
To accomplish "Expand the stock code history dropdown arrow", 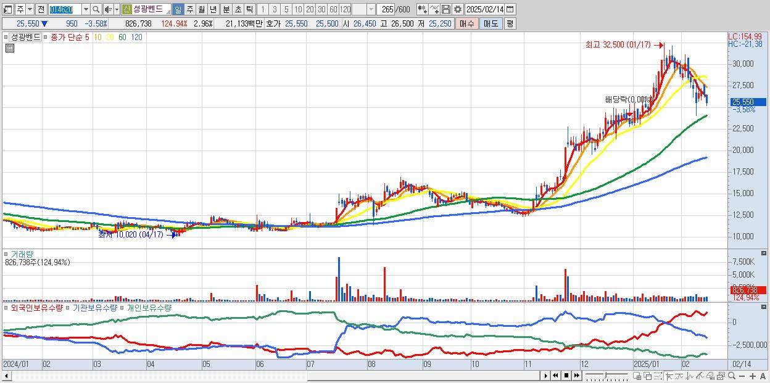I will click(x=86, y=9).
